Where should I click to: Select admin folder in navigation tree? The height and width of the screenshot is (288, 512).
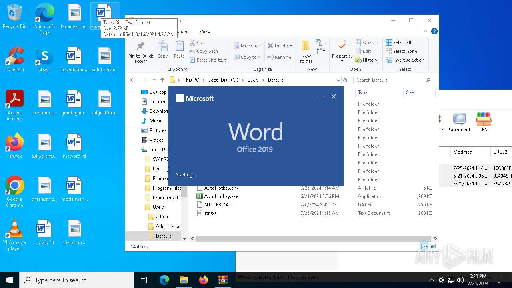pos(159,217)
